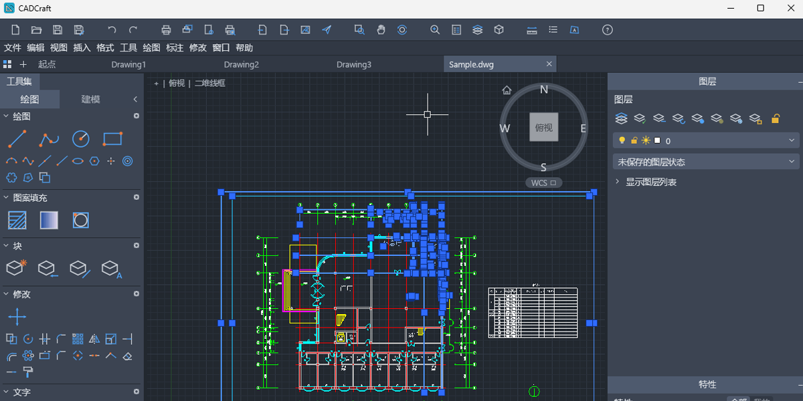Click the Redo arrow icon
Screen dimensions: 803x401
tap(133, 29)
